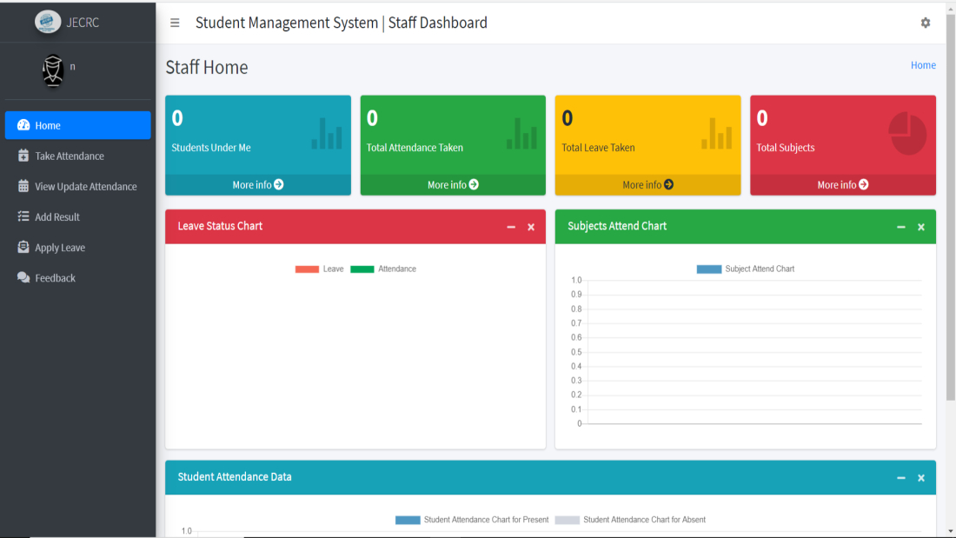Viewport: 956px width, 538px height.
Task: Click the hamburger sidebar toggle icon
Action: pyautogui.click(x=175, y=23)
